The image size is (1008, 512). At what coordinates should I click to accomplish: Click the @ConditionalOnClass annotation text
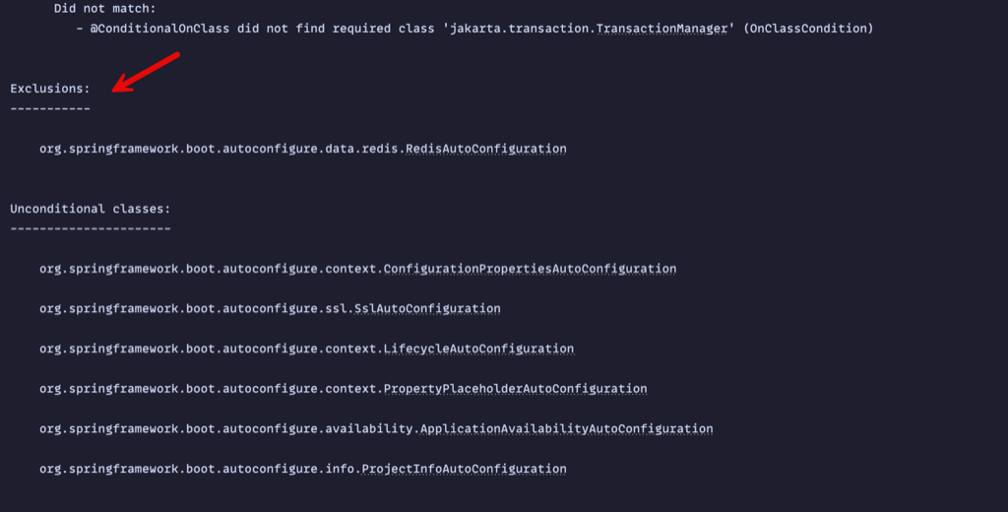159,29
